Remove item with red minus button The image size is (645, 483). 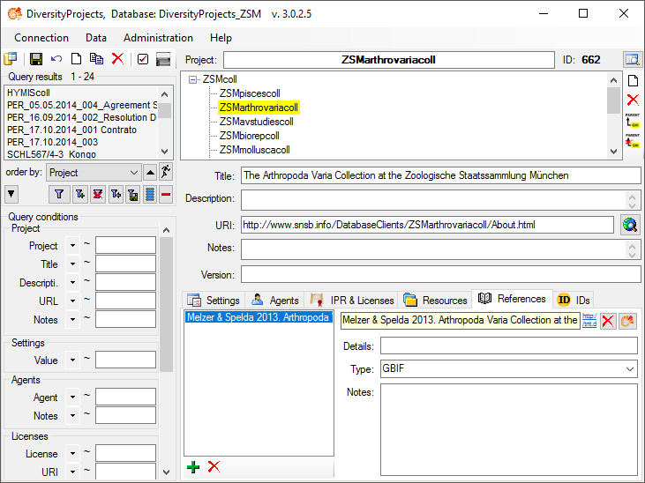[x=166, y=194]
